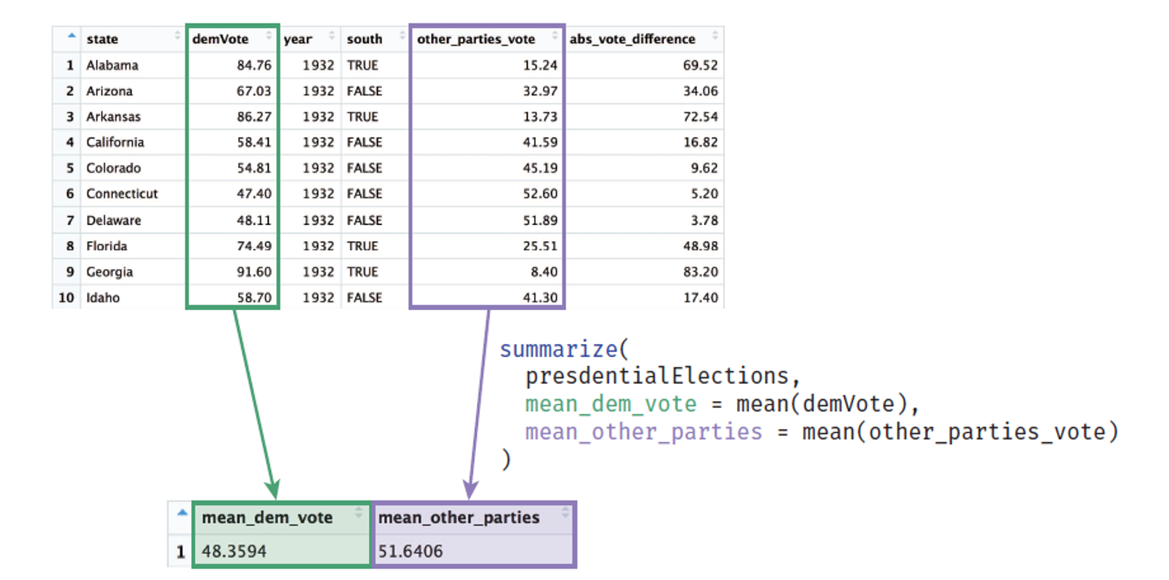This screenshot has width=1169, height=580.
Task: Select the other_parties_vote column header
Action: tap(476, 39)
